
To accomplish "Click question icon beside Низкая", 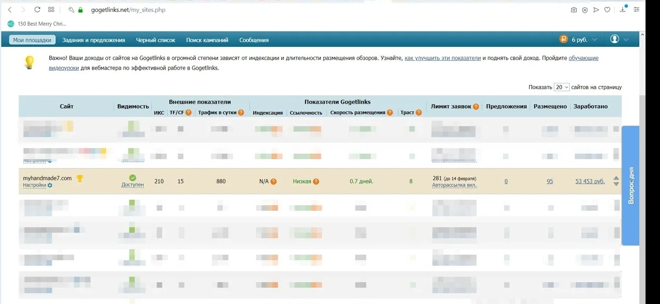I will [316, 181].
